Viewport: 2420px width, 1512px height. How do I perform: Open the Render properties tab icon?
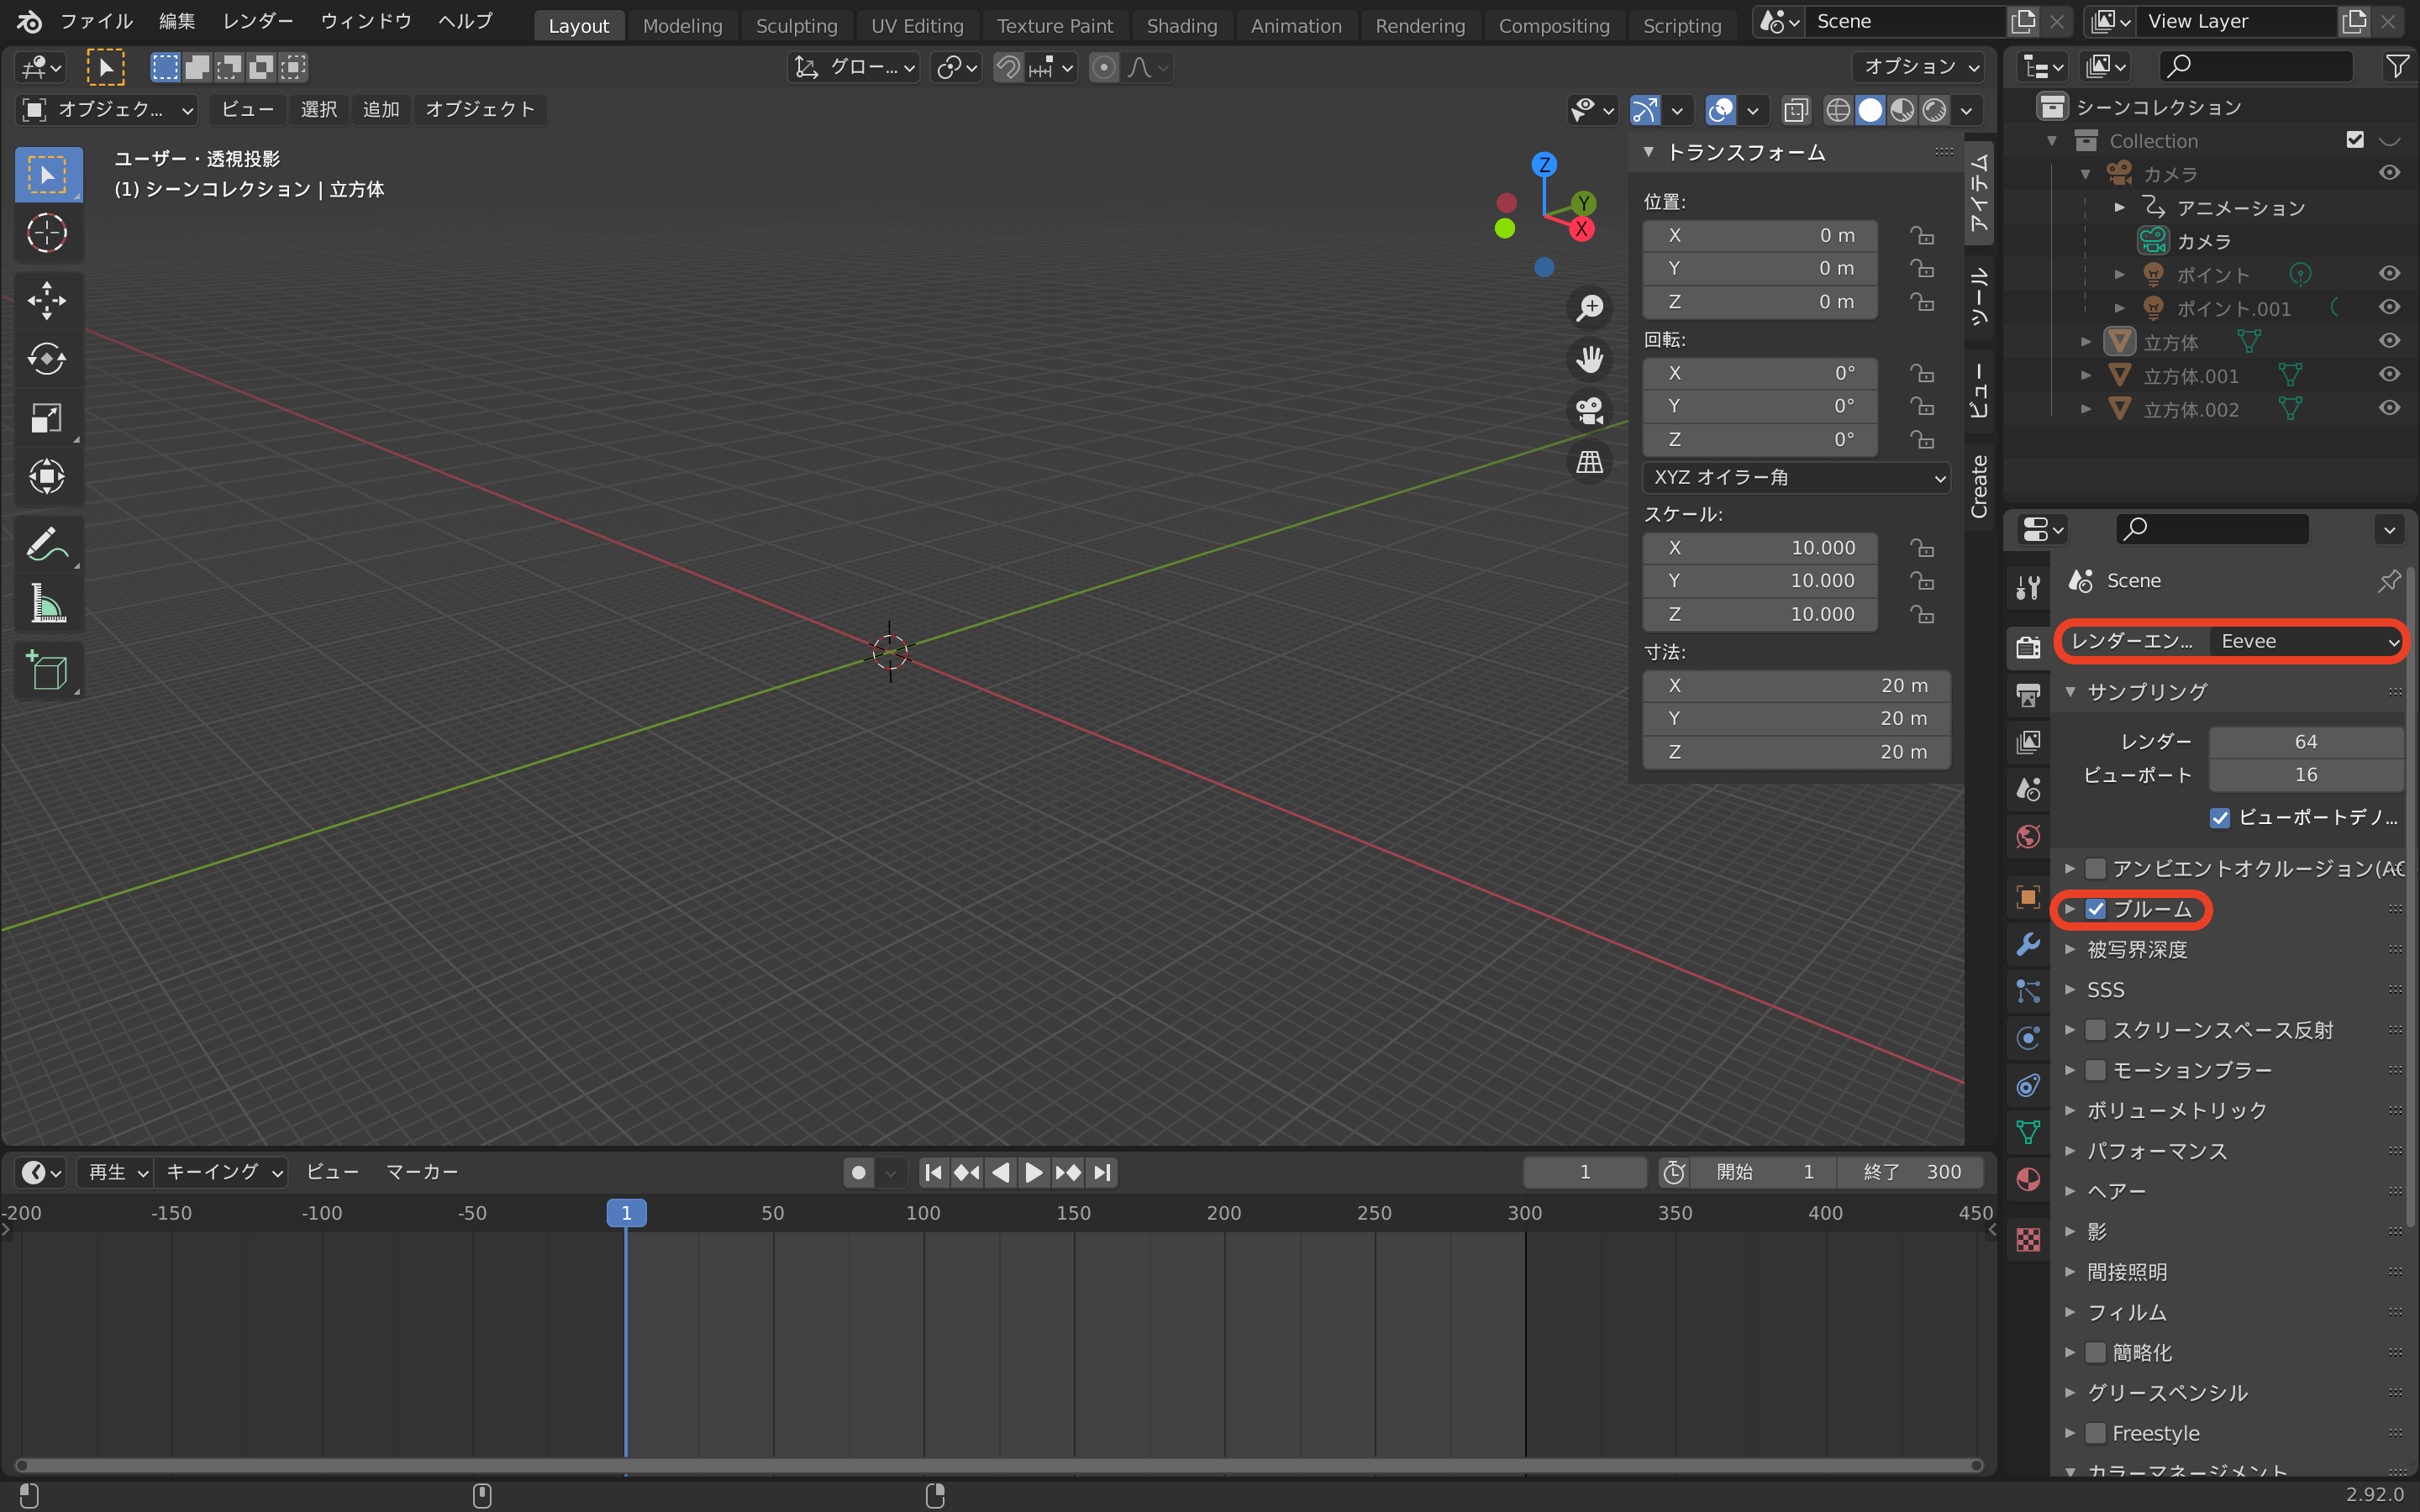tap(2028, 647)
